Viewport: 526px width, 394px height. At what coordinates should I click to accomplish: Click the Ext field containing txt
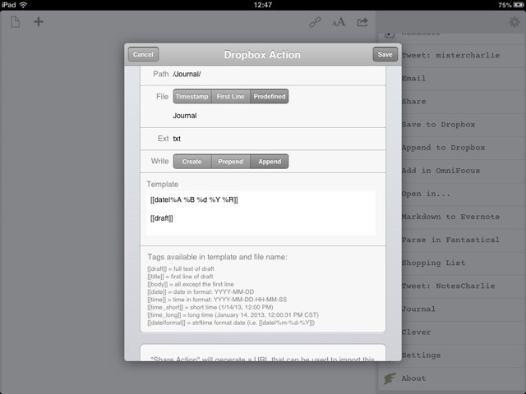(x=271, y=139)
